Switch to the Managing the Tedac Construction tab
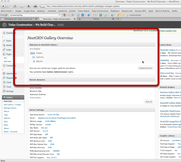181x162 pixels. pyautogui.click(x=19, y=19)
